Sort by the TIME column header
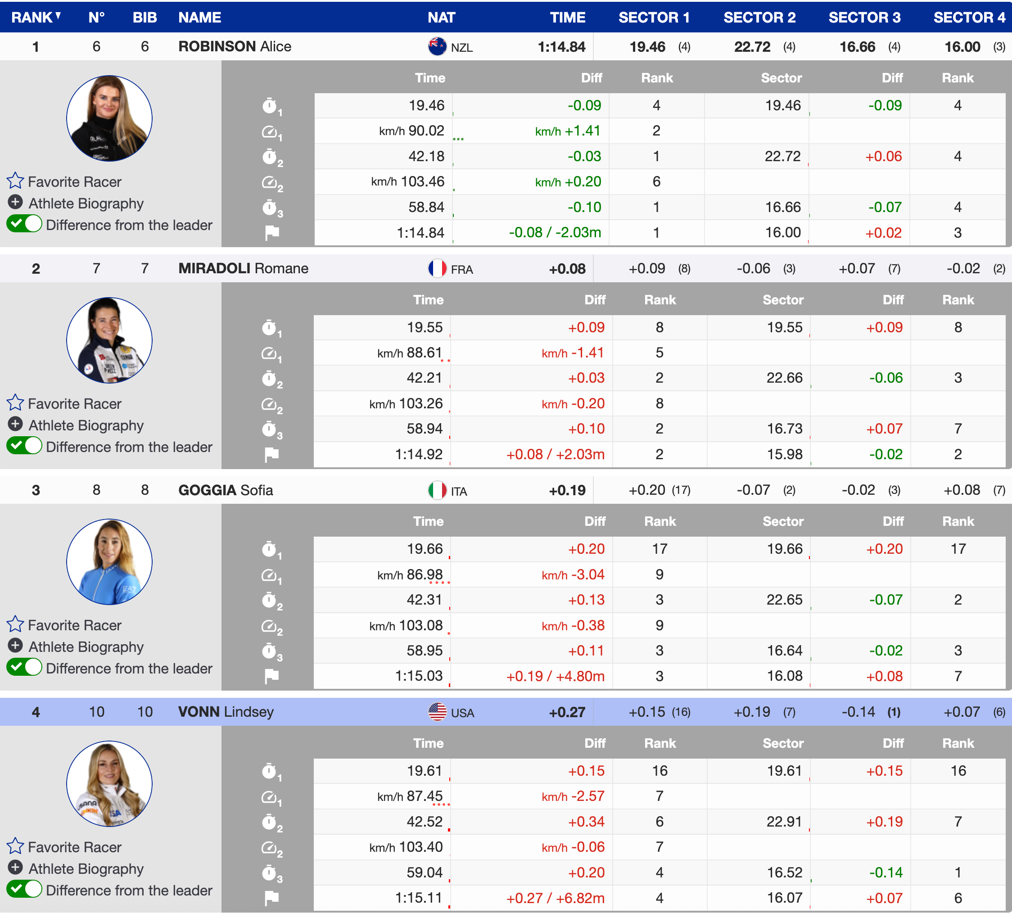Image resolution: width=1012 pixels, height=913 pixels. (x=567, y=18)
